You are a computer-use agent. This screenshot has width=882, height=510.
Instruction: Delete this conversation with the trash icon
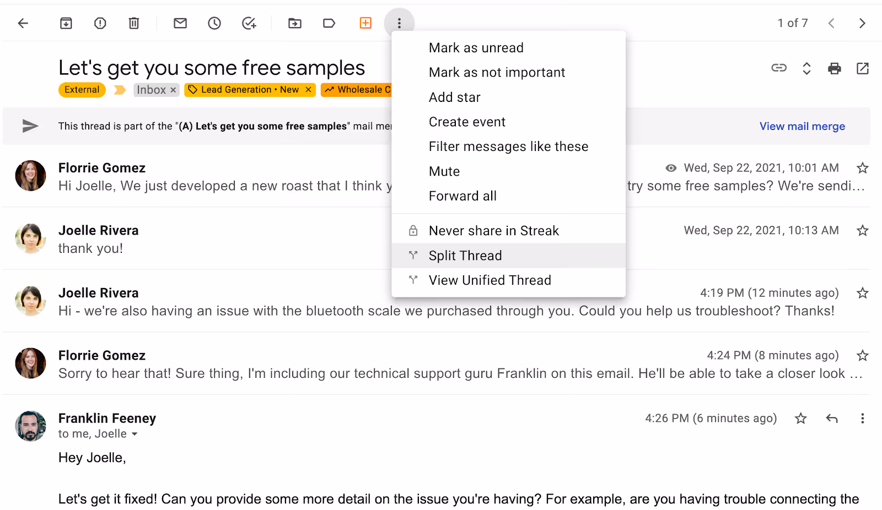coord(134,23)
